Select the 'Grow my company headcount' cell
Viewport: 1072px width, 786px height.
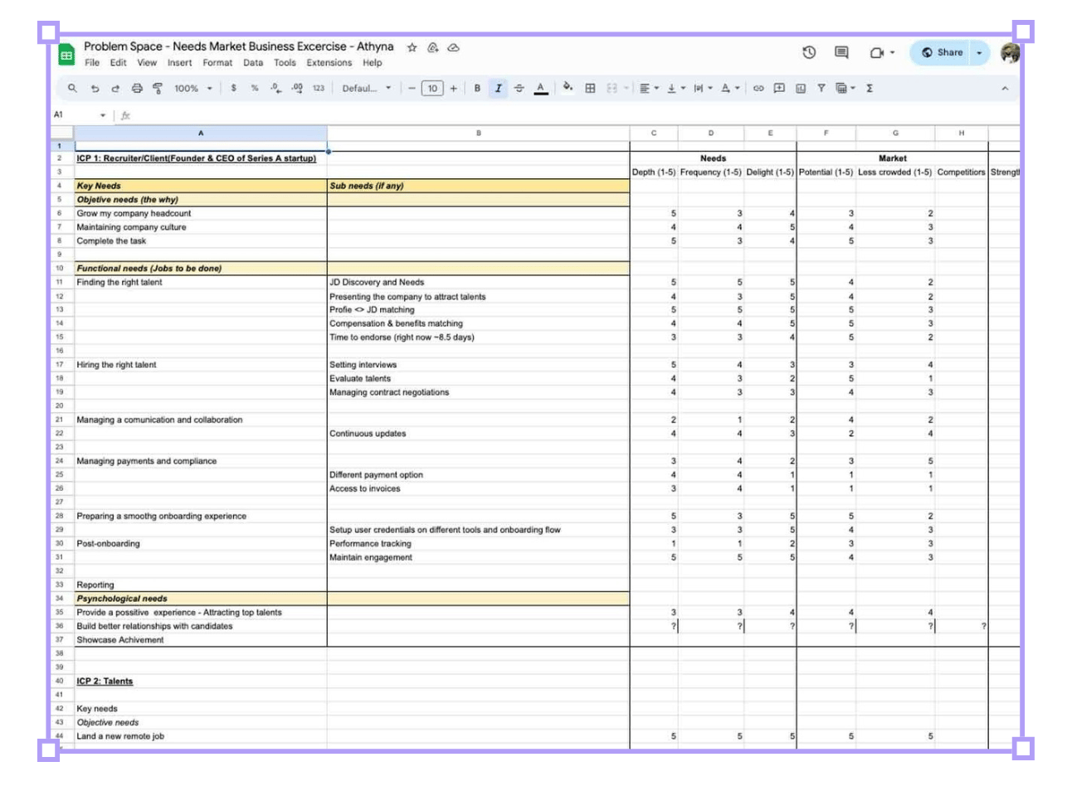(200, 213)
